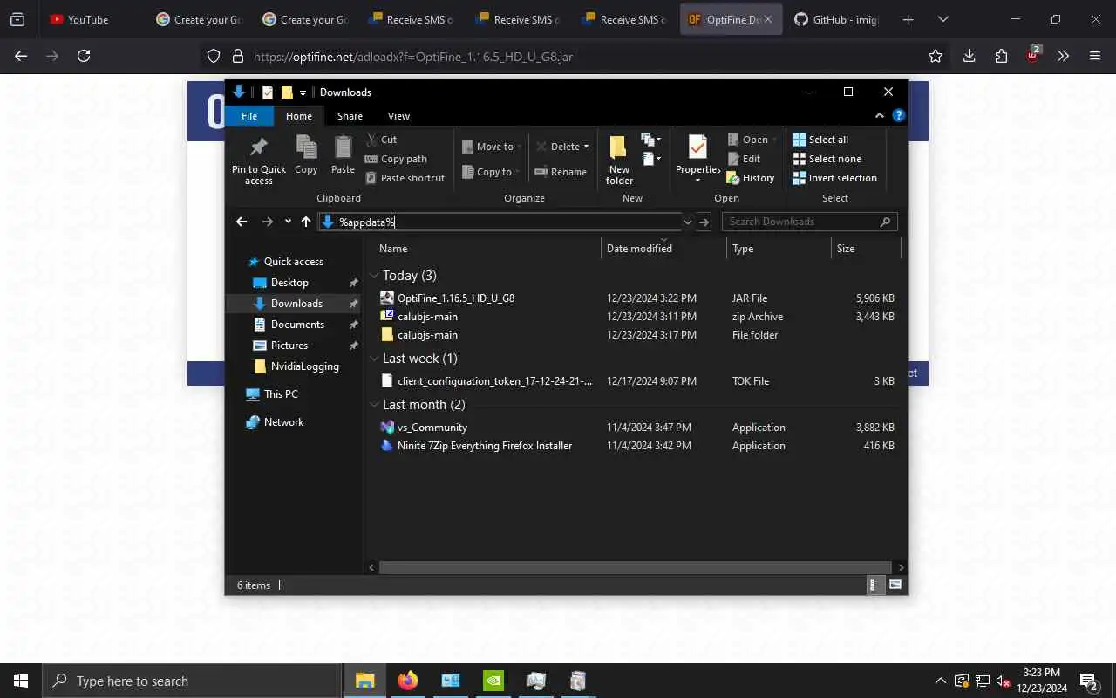
Task: Expand address bar history dropdown
Action: point(688,222)
